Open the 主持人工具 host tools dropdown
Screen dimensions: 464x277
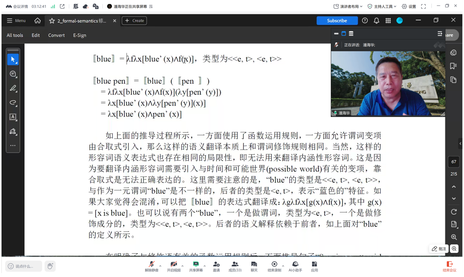(x=382, y=7)
